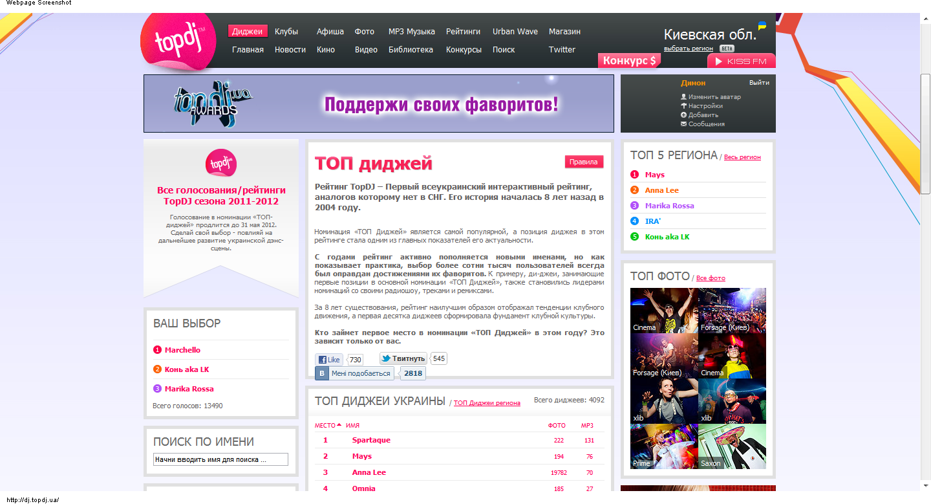Click the Ukrainian flag icon

[762, 26]
